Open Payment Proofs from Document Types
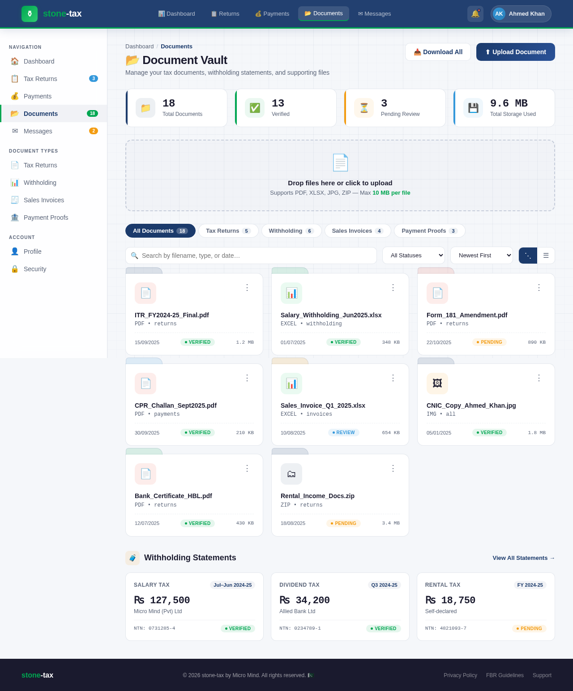The image size is (573, 691). point(14,218)
